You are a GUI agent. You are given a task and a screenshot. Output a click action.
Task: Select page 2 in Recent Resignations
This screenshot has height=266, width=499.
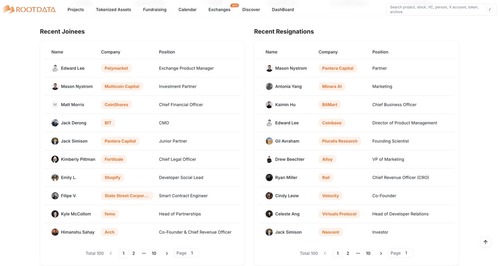(x=348, y=254)
